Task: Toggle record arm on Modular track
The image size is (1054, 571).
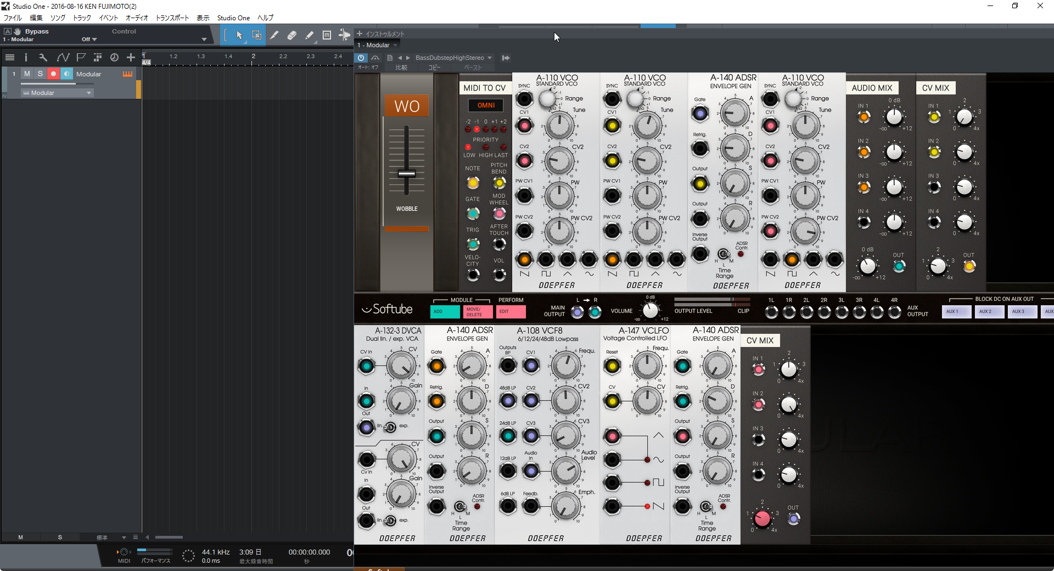Action: [x=53, y=74]
